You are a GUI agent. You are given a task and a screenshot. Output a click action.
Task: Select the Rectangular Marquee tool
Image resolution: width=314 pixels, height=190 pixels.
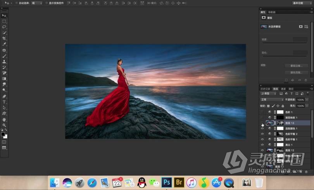(x=4, y=21)
